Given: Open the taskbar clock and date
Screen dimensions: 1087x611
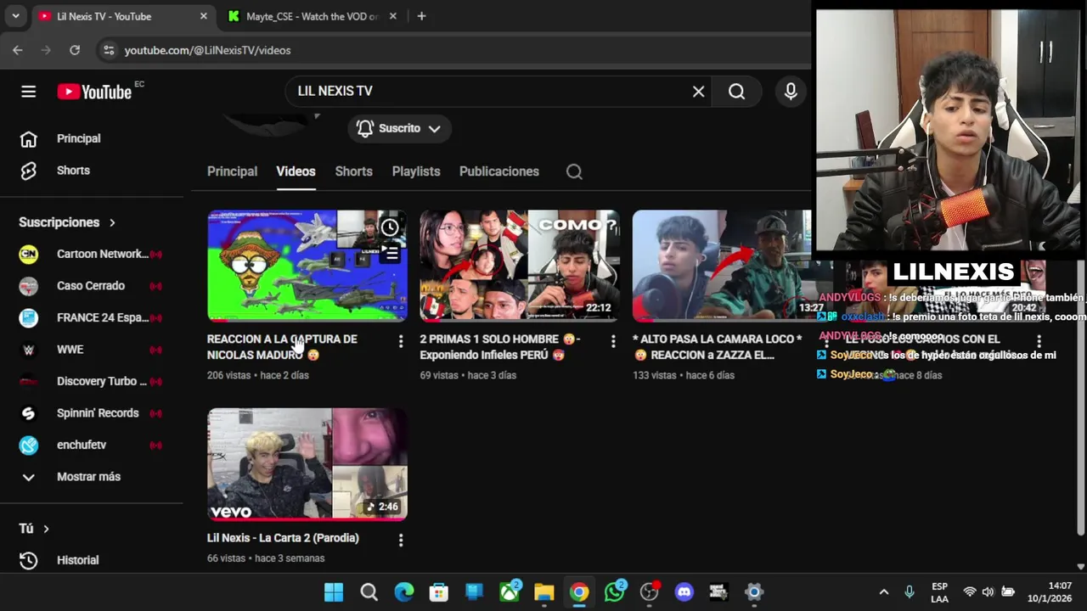Looking at the screenshot, I should click(x=1051, y=591).
